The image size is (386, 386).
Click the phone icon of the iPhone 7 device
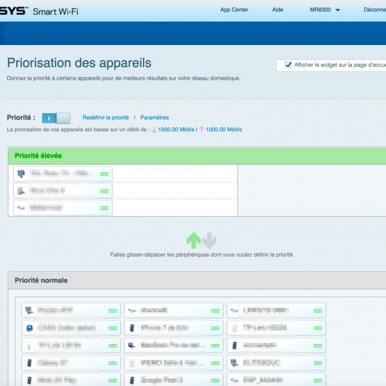132,328
